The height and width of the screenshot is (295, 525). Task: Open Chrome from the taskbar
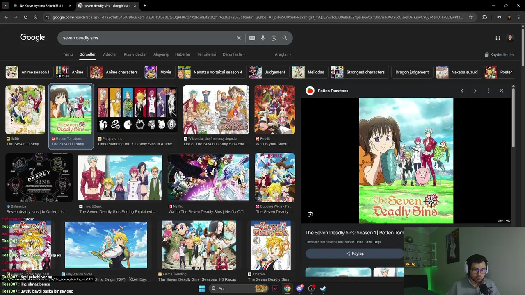(288, 288)
